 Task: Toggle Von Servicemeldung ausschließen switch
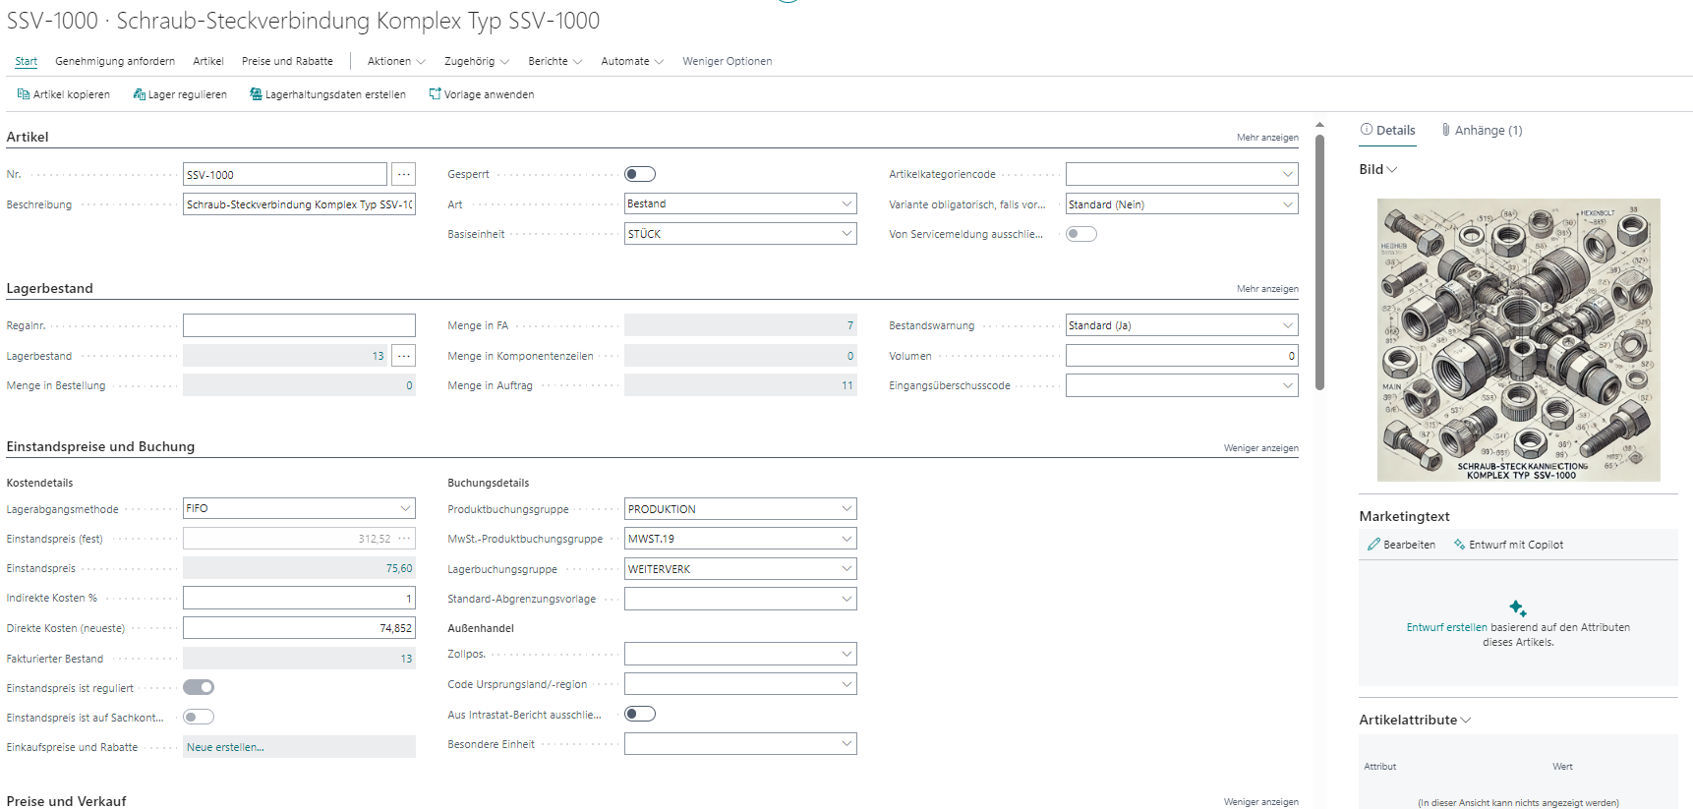click(x=1081, y=234)
